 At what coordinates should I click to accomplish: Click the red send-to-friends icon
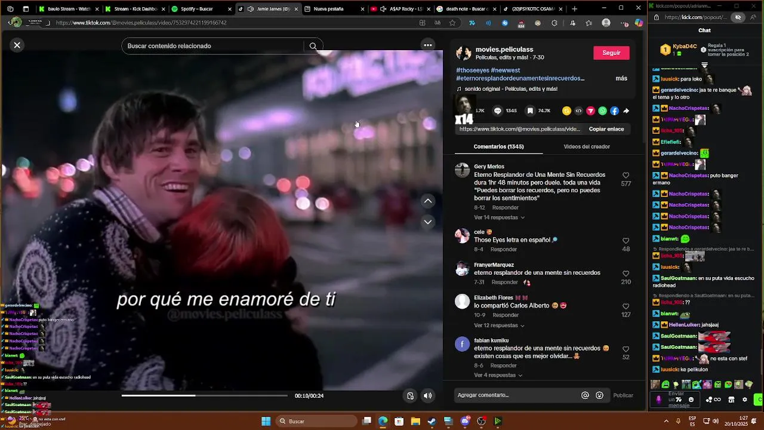click(x=590, y=110)
